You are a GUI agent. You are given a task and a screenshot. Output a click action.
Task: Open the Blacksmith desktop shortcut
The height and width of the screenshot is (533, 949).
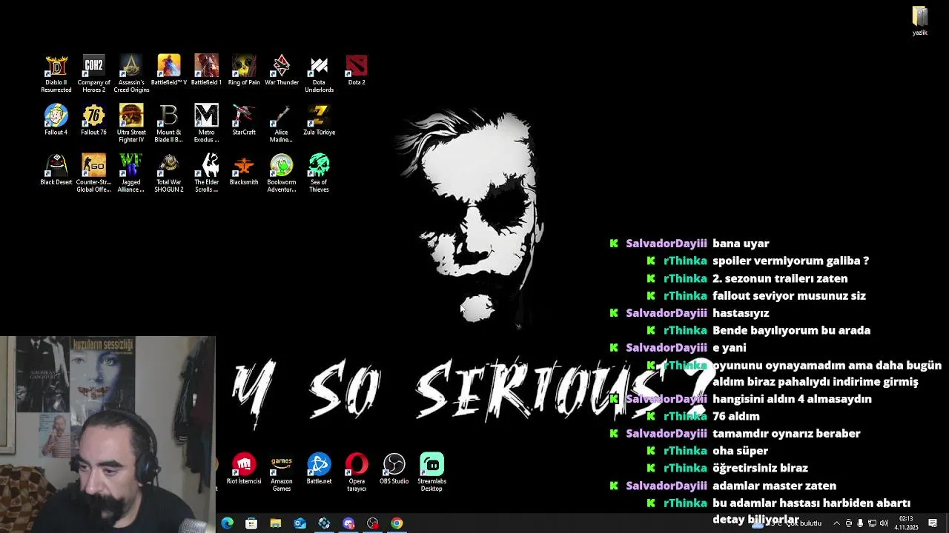coord(244,170)
